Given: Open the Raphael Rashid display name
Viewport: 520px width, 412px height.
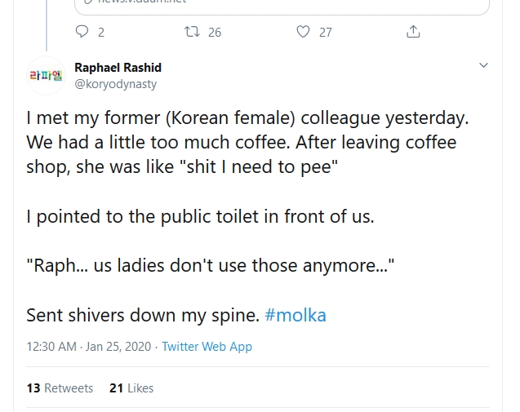Looking at the screenshot, I should pos(118,68).
